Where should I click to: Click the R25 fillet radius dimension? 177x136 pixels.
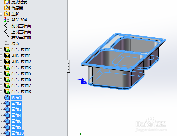point(84,82)
